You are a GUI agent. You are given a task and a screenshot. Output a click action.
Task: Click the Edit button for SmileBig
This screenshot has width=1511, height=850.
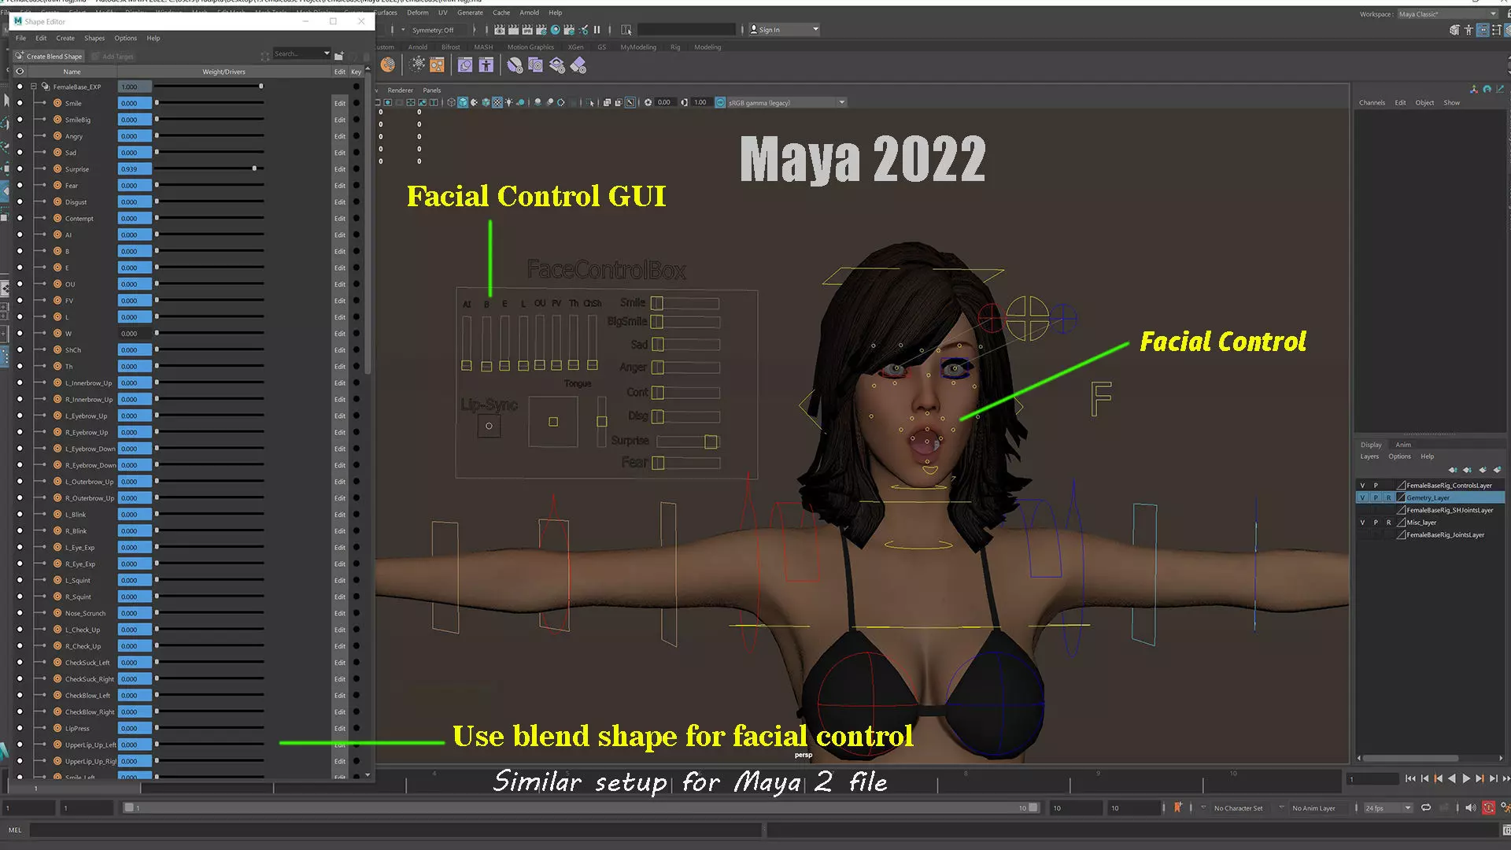click(x=340, y=120)
